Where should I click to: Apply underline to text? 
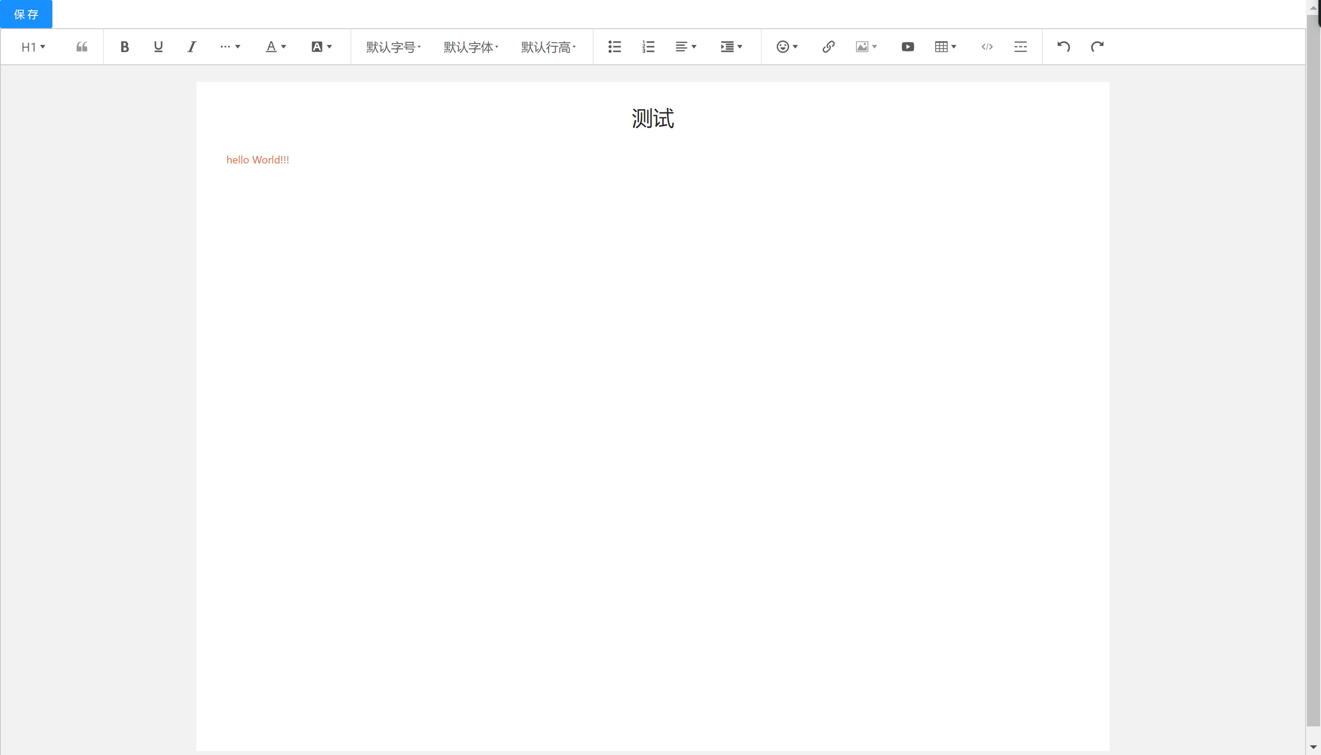coord(158,47)
